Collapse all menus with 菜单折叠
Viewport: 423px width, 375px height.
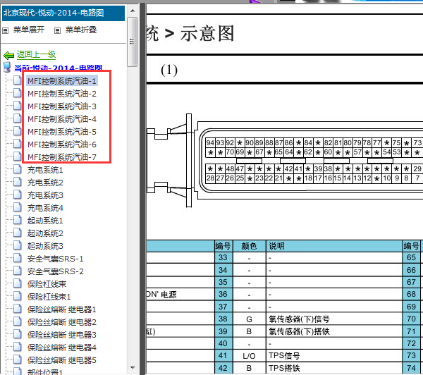81,30
